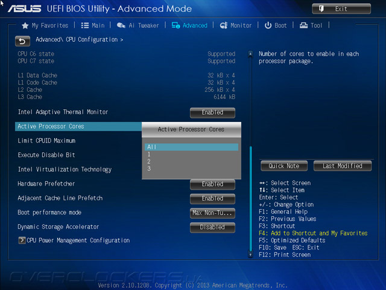The height and width of the screenshot is (290, 386).
Task: Select Dynamic Storage Accelerator label
Action: pyautogui.click(x=59, y=227)
